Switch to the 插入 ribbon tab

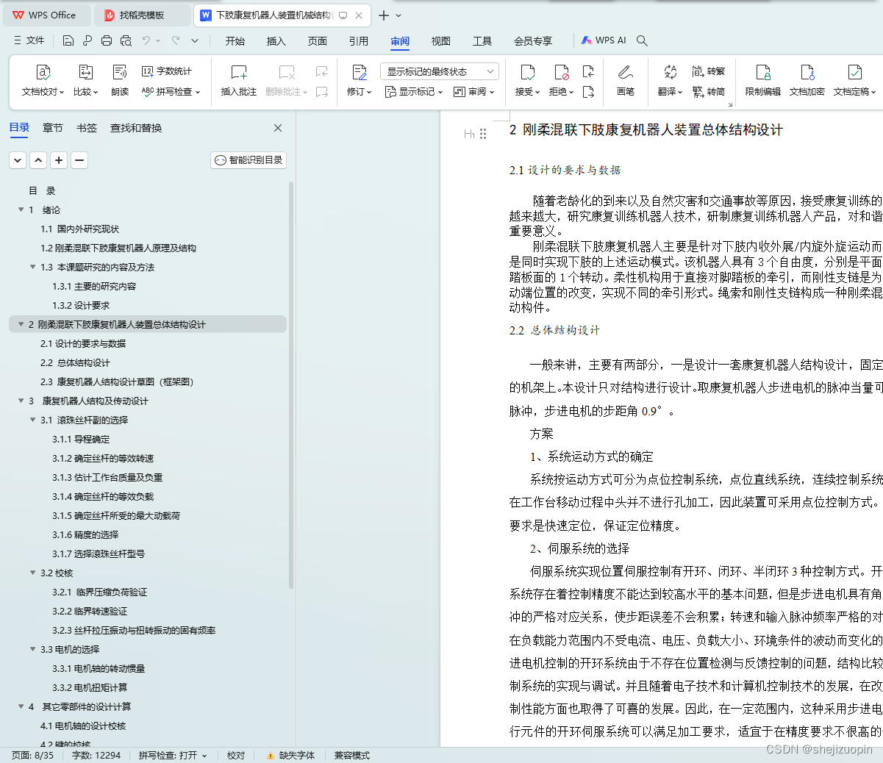pos(276,41)
